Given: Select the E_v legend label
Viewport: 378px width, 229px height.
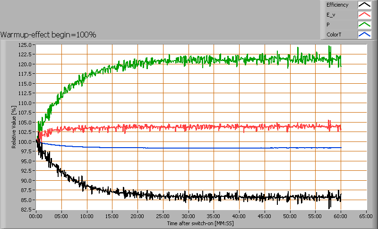Looking at the screenshot, I should (331, 15).
